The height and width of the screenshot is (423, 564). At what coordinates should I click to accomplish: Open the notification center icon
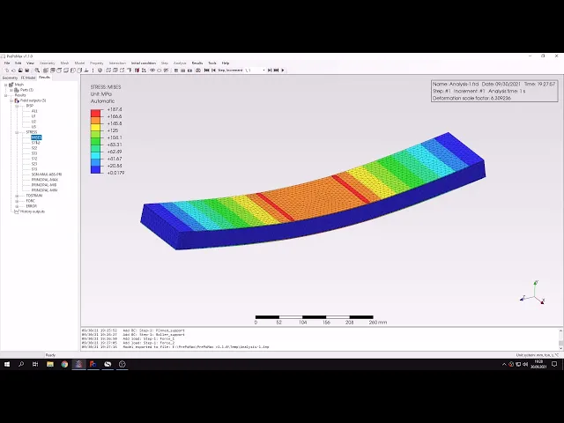pyautogui.click(x=554, y=364)
